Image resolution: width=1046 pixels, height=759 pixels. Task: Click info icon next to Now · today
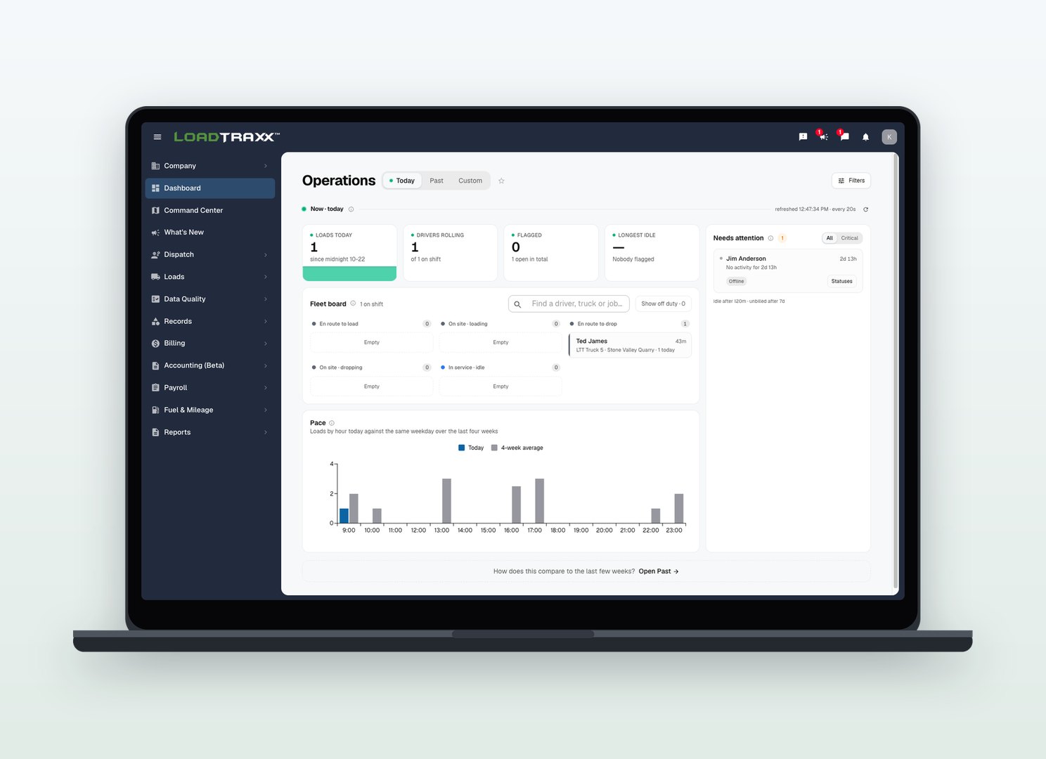[x=351, y=209]
